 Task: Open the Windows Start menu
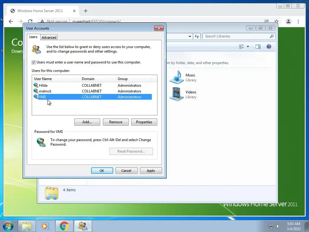(x=8, y=226)
